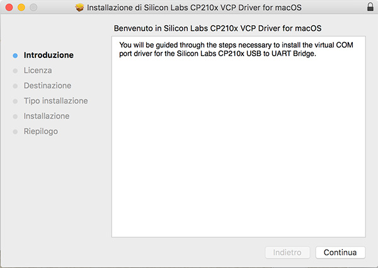Viewport: 378px width, 268px height.
Task: Minimize the installer with yellow button
Action: 21,9
